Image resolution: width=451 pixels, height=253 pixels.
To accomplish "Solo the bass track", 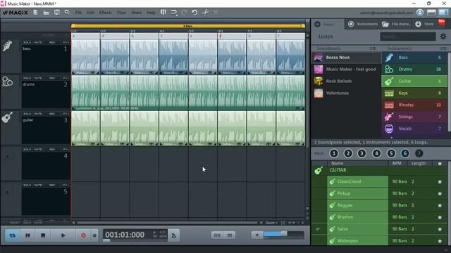I will point(27,42).
